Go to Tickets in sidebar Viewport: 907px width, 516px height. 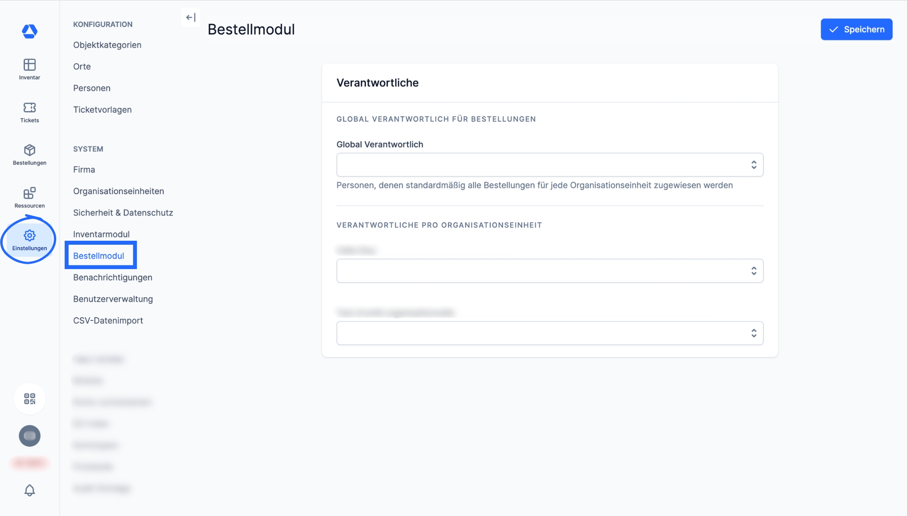[x=29, y=112]
